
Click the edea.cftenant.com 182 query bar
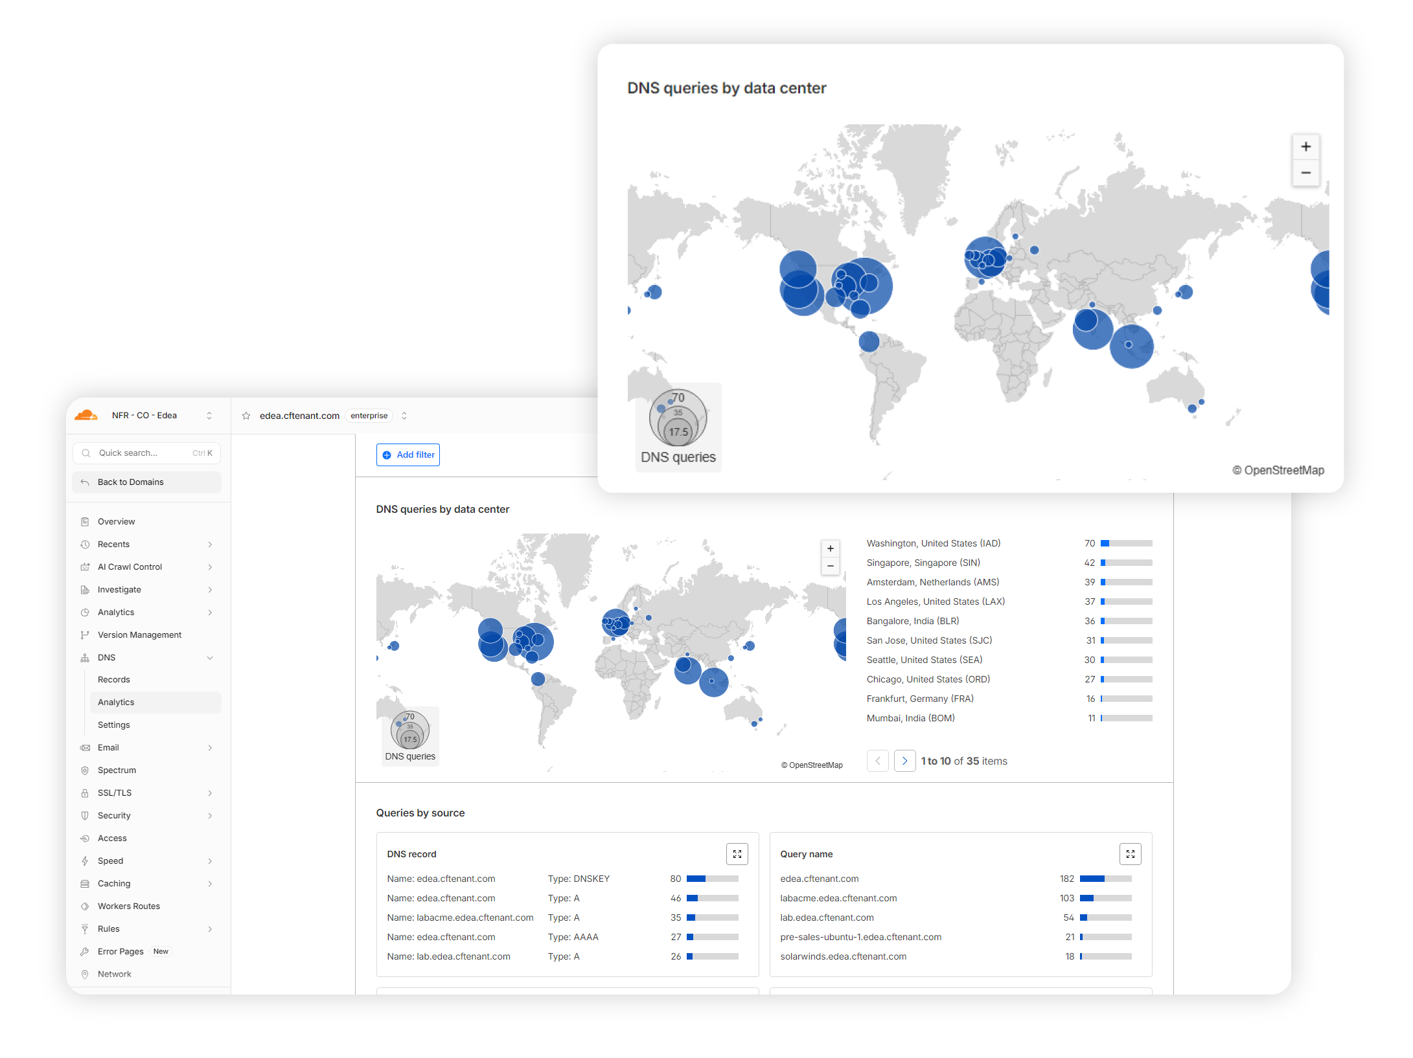1106,879
